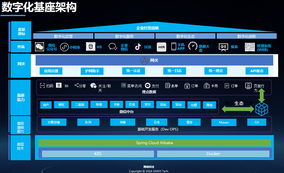284x173 pixels.
Task: Select the 分享 share icon
Action: click(x=77, y=85)
